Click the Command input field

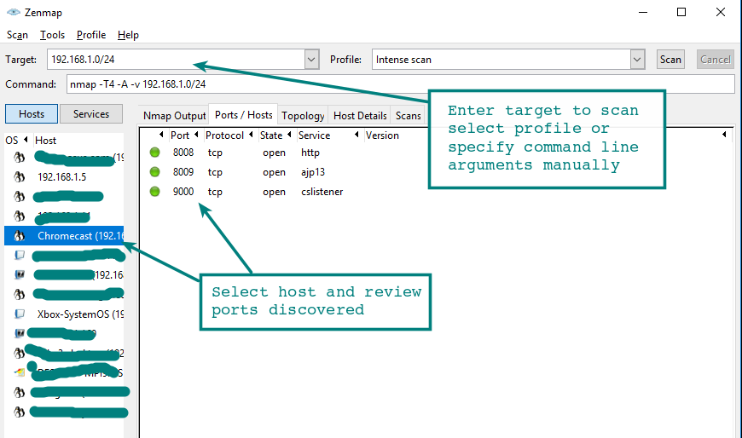tap(399, 85)
